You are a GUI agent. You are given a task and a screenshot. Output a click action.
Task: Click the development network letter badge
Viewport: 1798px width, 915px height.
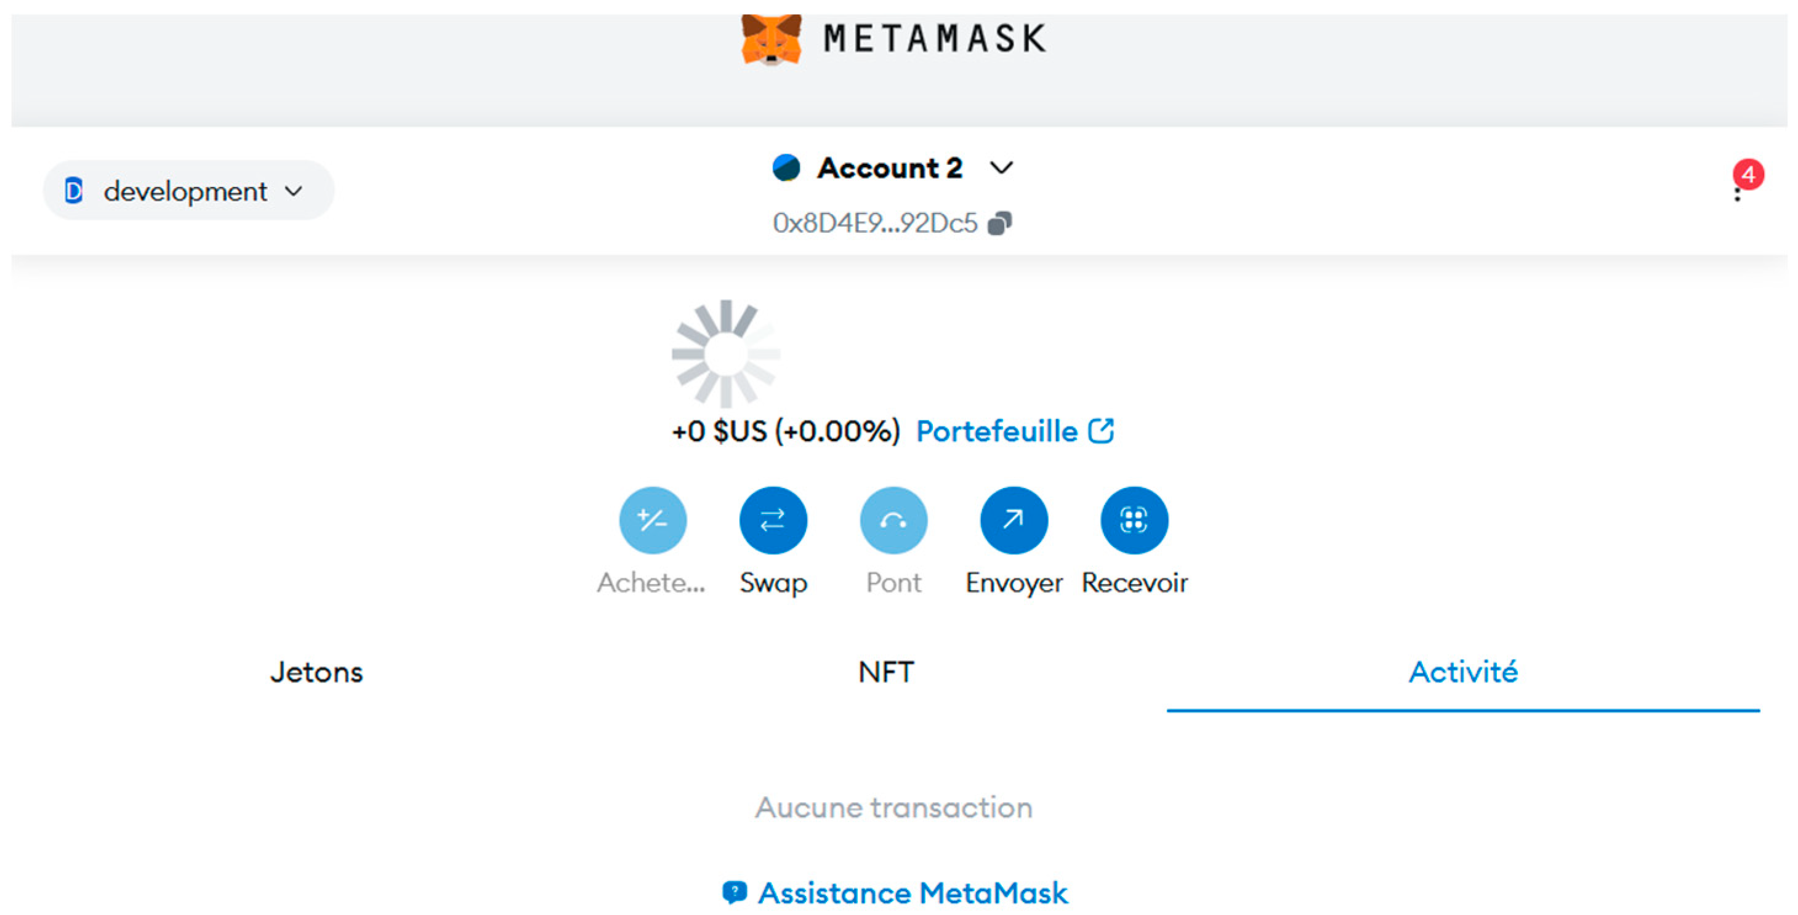[74, 190]
